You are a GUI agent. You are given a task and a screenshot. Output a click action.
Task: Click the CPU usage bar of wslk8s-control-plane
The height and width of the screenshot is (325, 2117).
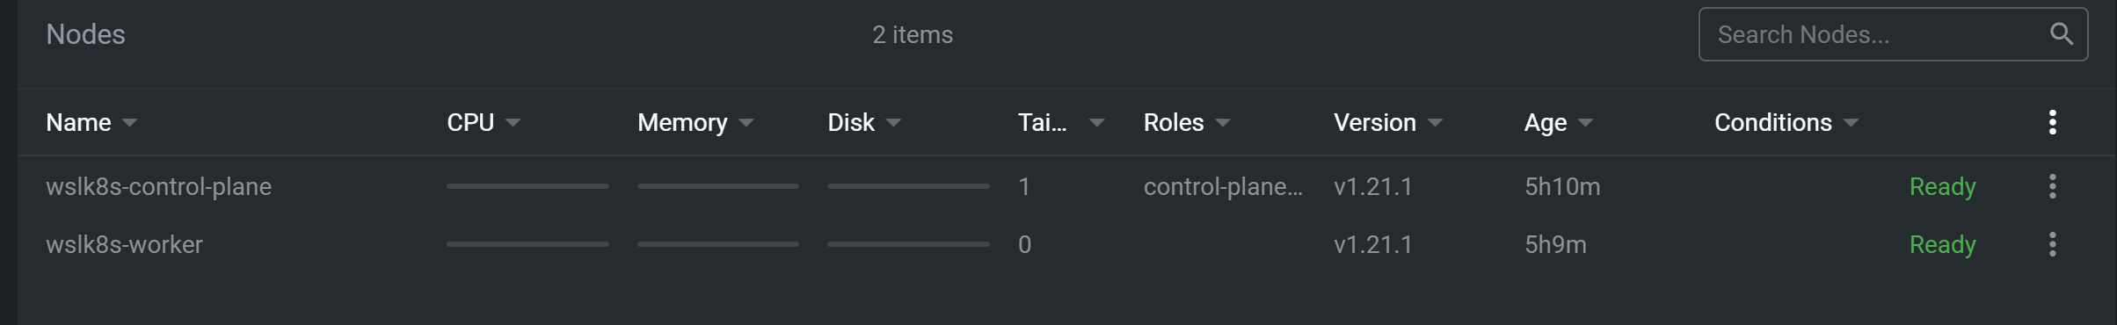(x=527, y=186)
